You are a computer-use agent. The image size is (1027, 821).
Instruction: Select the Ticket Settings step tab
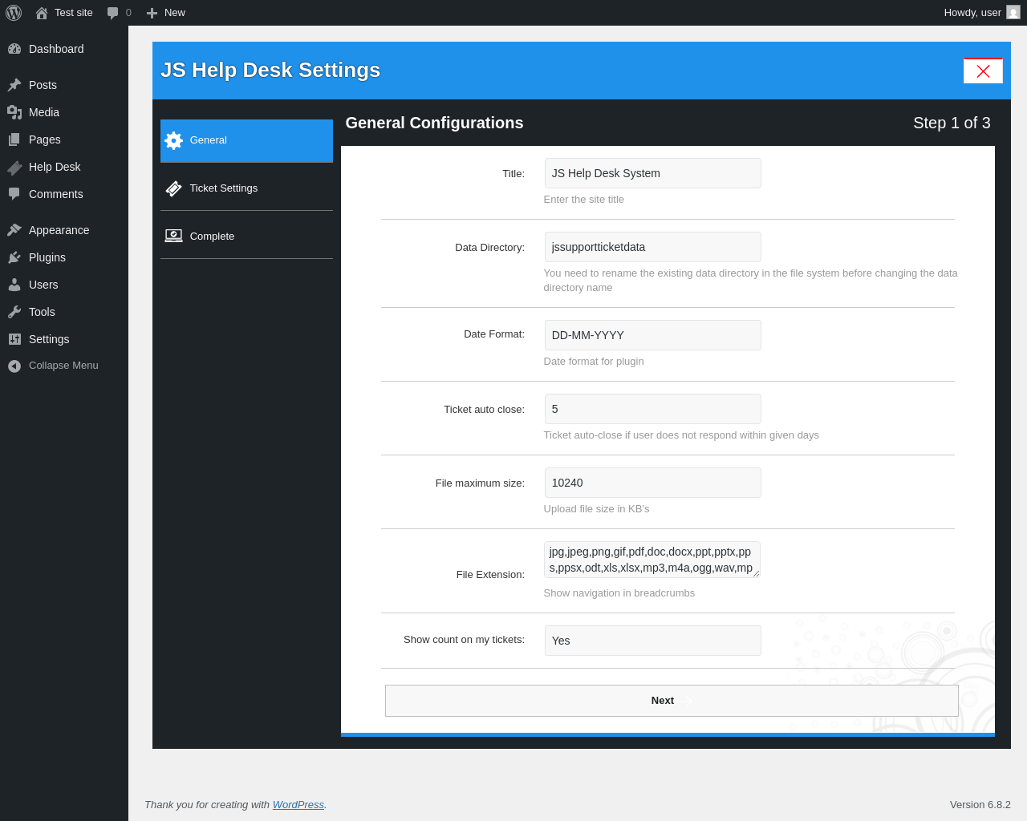(x=246, y=188)
